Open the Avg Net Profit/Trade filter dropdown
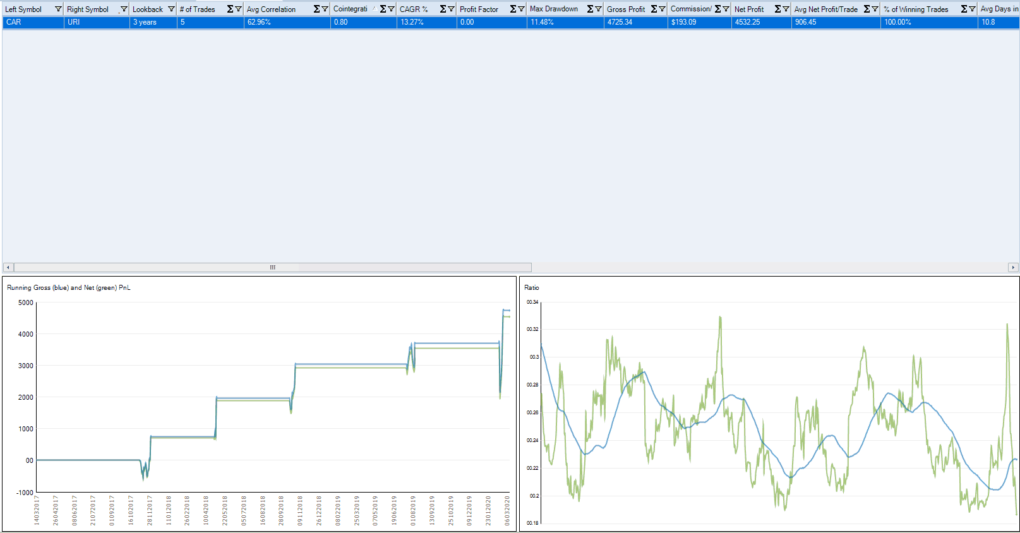 [875, 9]
